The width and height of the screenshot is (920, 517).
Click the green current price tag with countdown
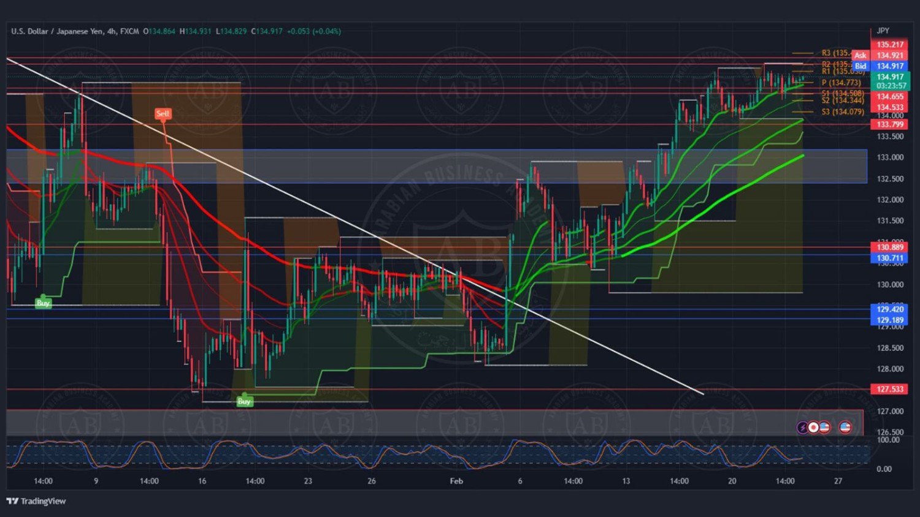pyautogui.click(x=891, y=81)
